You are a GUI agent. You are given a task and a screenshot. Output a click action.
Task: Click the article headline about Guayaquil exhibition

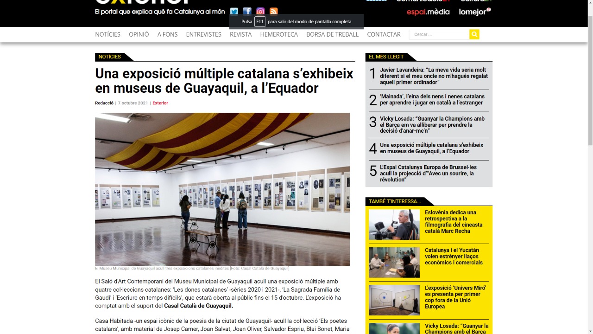click(224, 81)
